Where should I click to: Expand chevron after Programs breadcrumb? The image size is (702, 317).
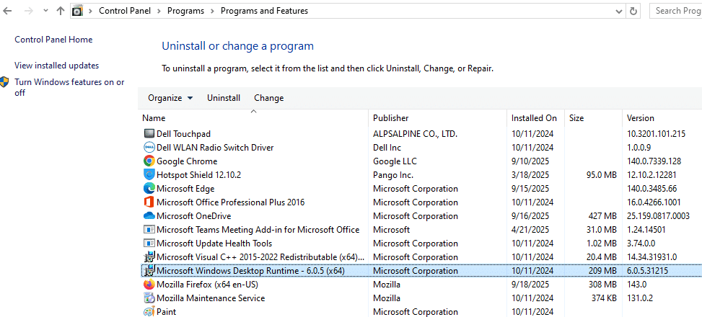[x=212, y=11]
